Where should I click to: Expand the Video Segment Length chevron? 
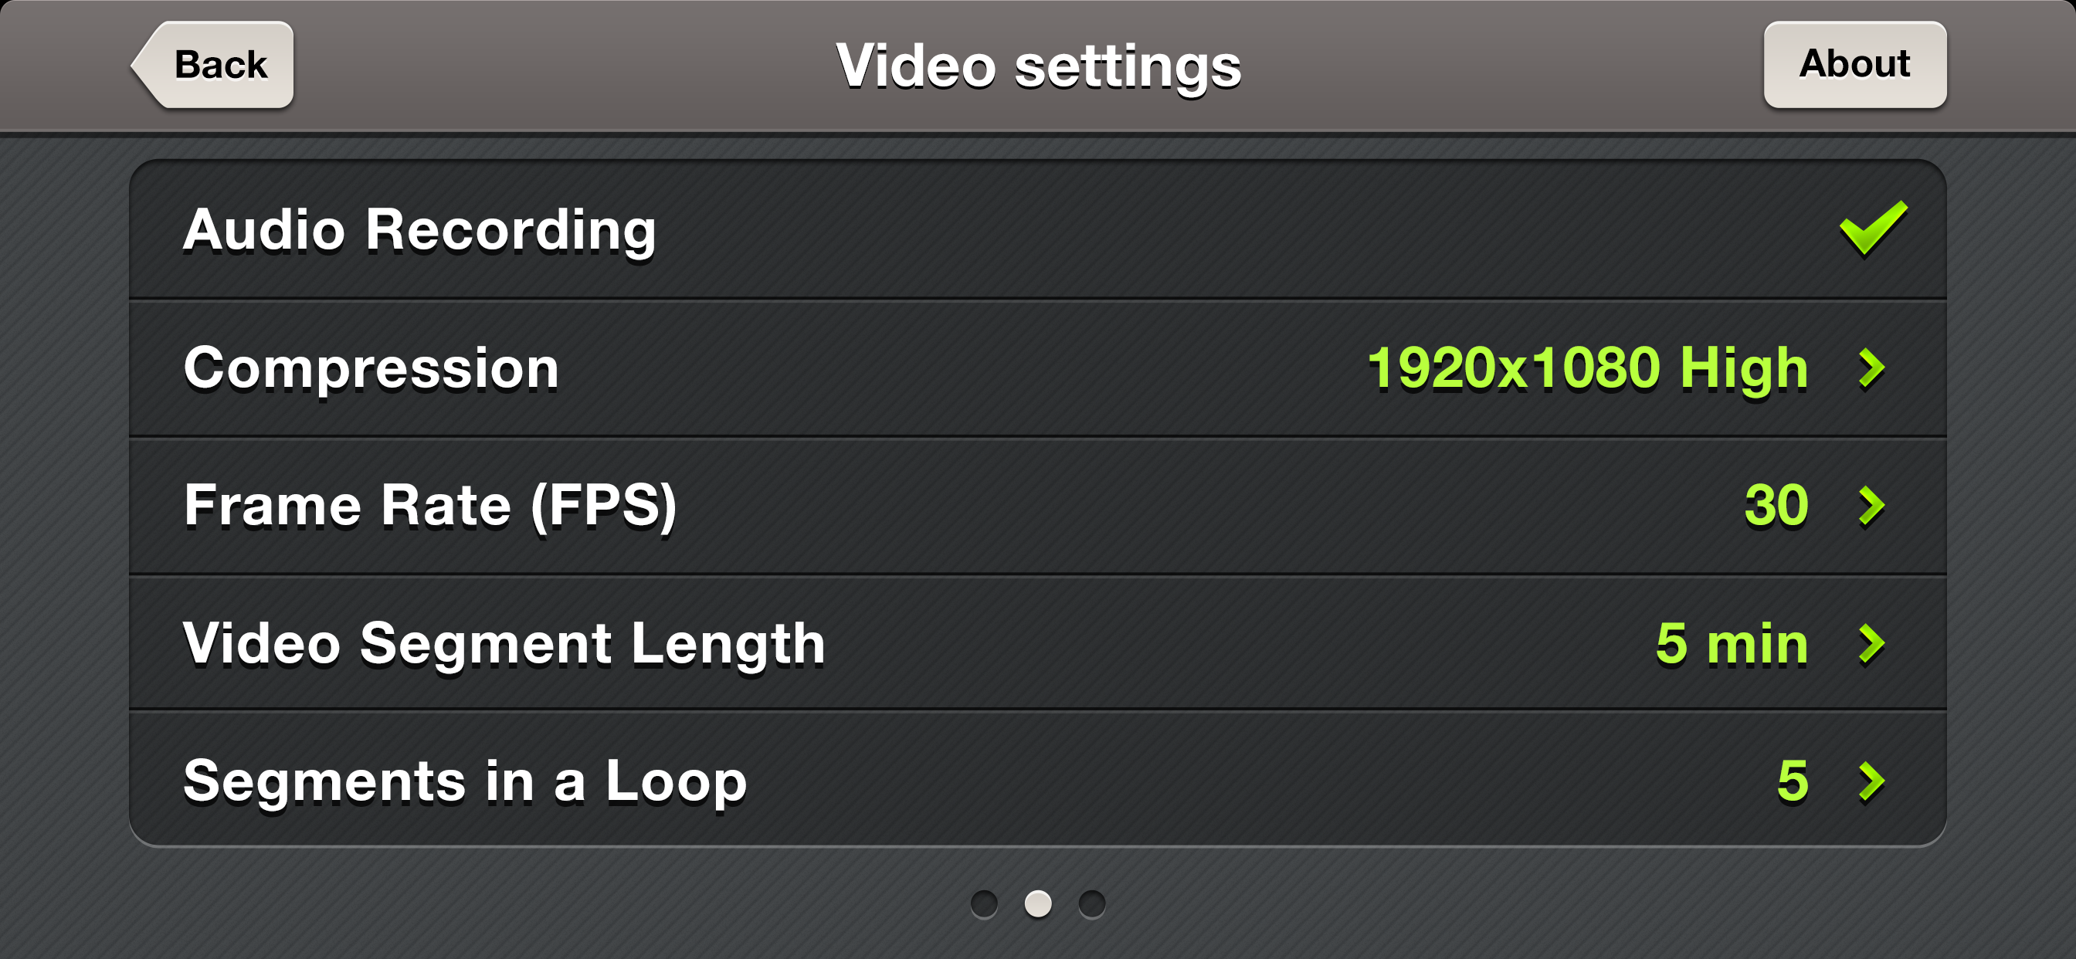(x=1871, y=644)
